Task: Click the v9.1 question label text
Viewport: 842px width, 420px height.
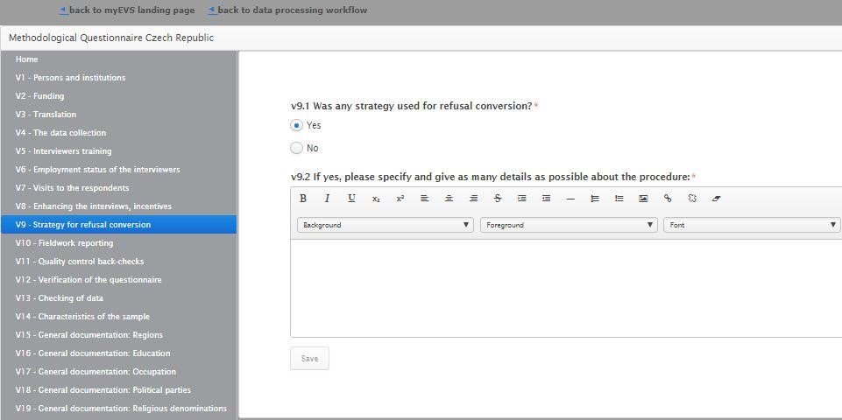Action: 411,106
